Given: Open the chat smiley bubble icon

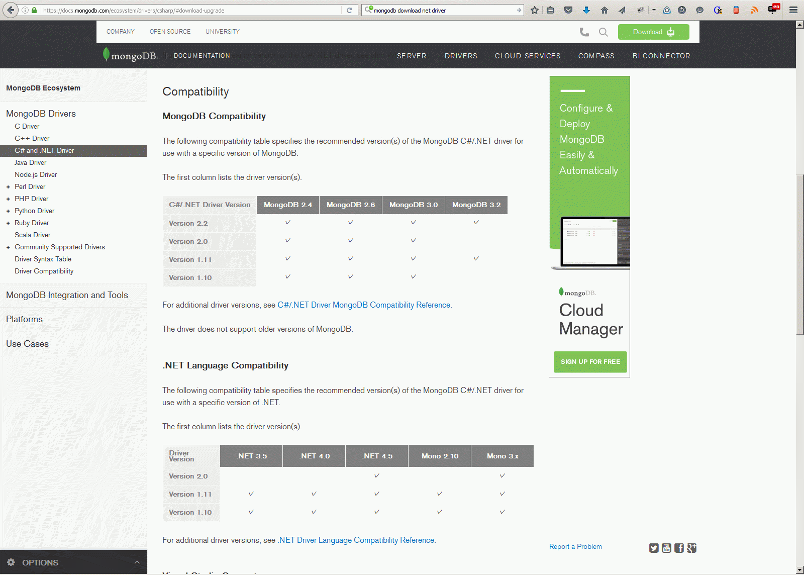Looking at the screenshot, I should tap(700, 10).
